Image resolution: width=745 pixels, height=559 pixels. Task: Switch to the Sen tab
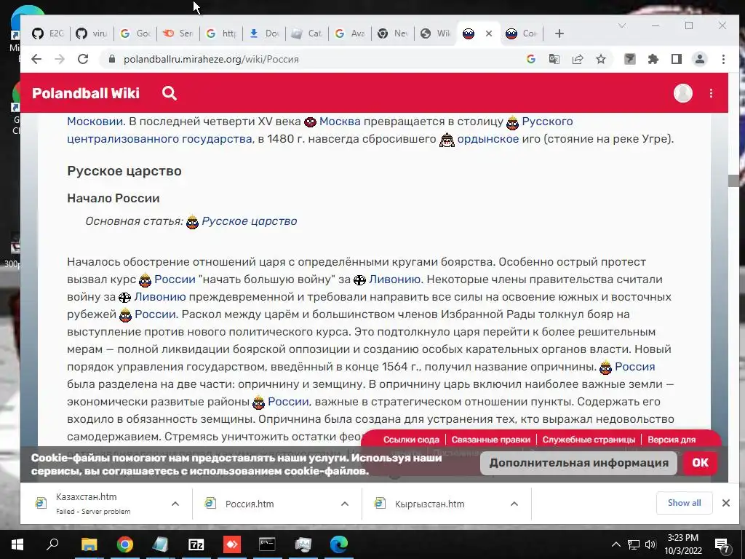178,33
